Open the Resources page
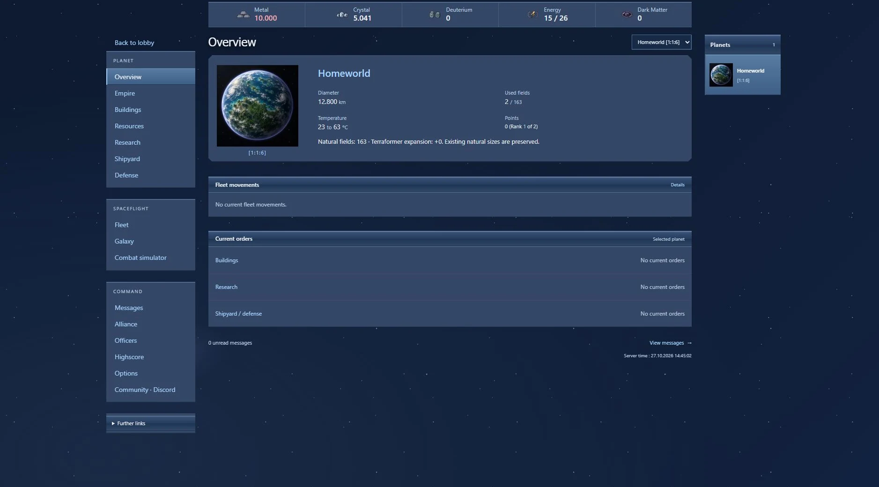 (x=151, y=126)
